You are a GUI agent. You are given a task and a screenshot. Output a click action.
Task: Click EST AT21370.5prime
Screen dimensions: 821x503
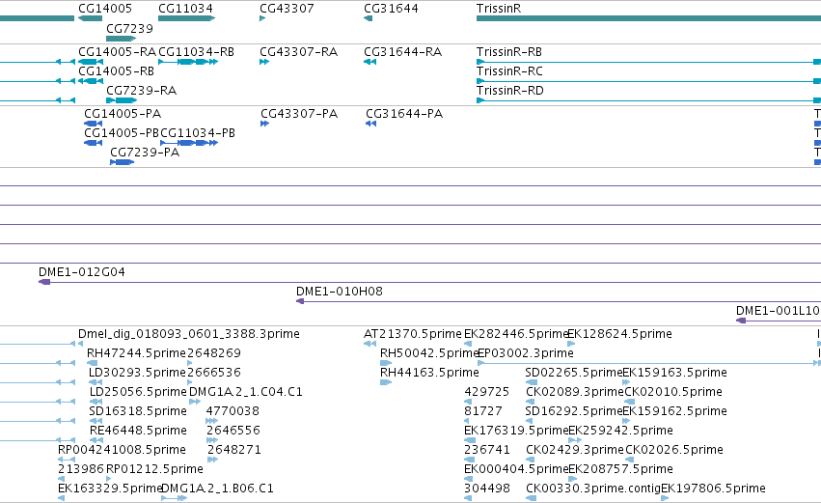[x=413, y=334]
